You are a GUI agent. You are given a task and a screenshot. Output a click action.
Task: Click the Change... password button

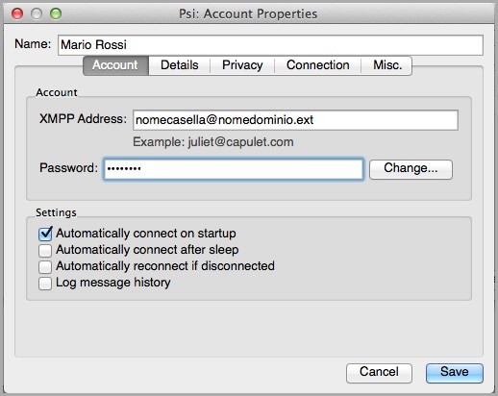click(411, 169)
